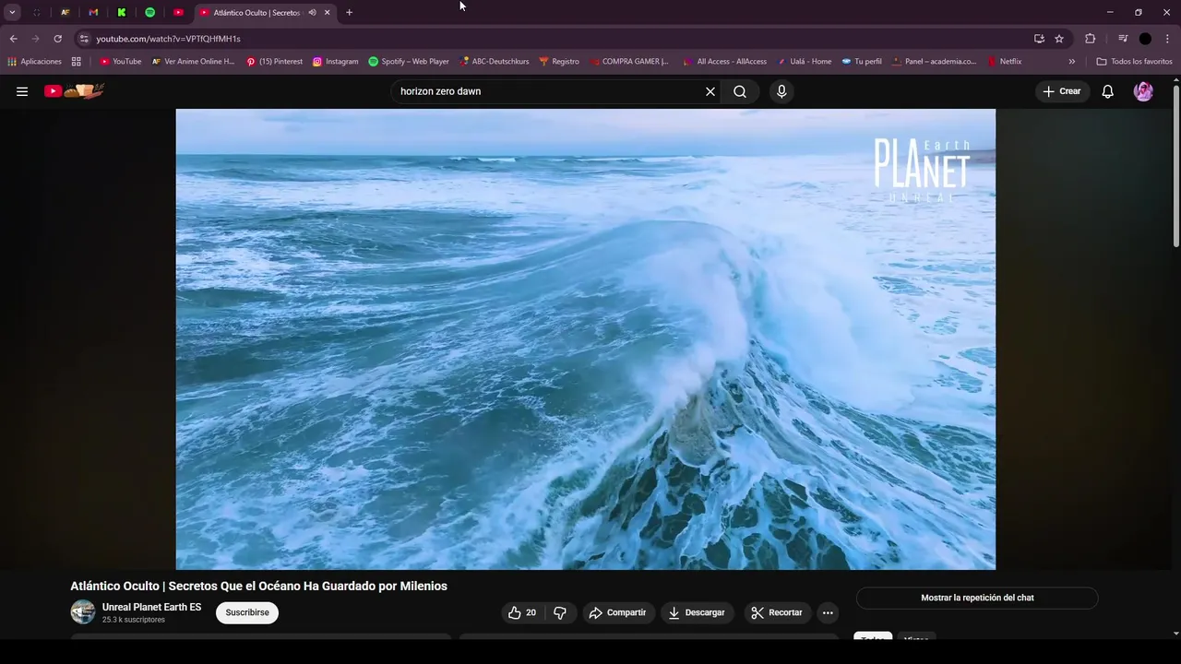Open more actions three-dot menu
The height and width of the screenshot is (664, 1181).
pyautogui.click(x=828, y=612)
